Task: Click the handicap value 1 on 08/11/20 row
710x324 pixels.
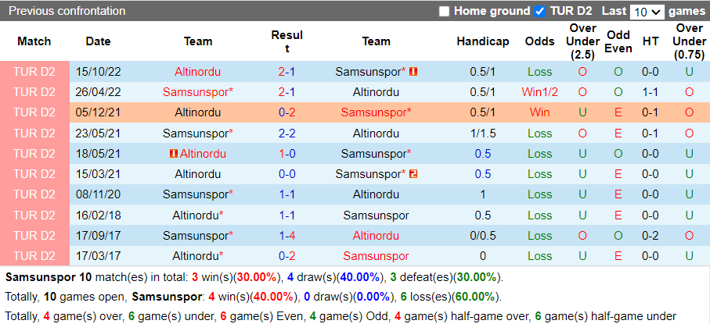Action: [483, 194]
